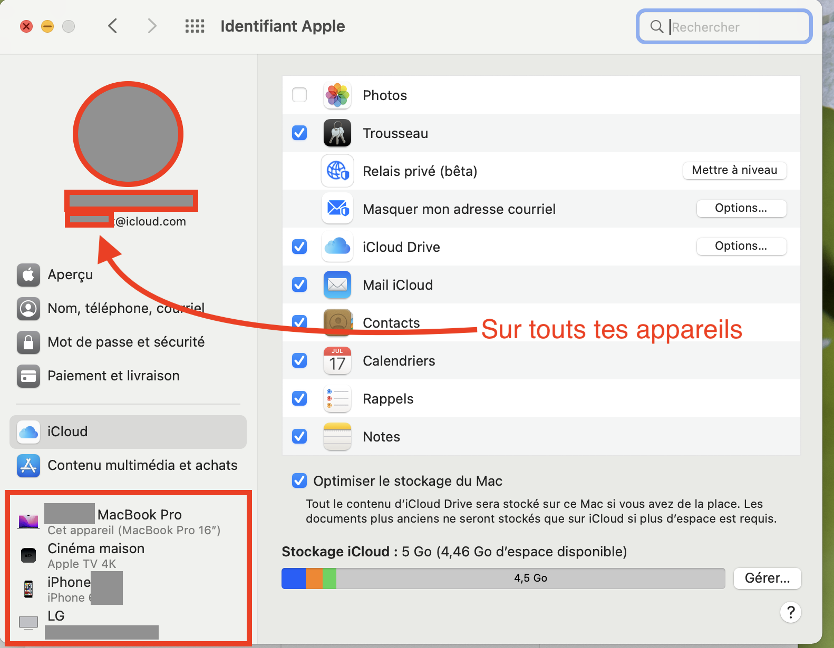Uncheck the Trousseau checkbox
The image size is (834, 648).
tap(299, 133)
